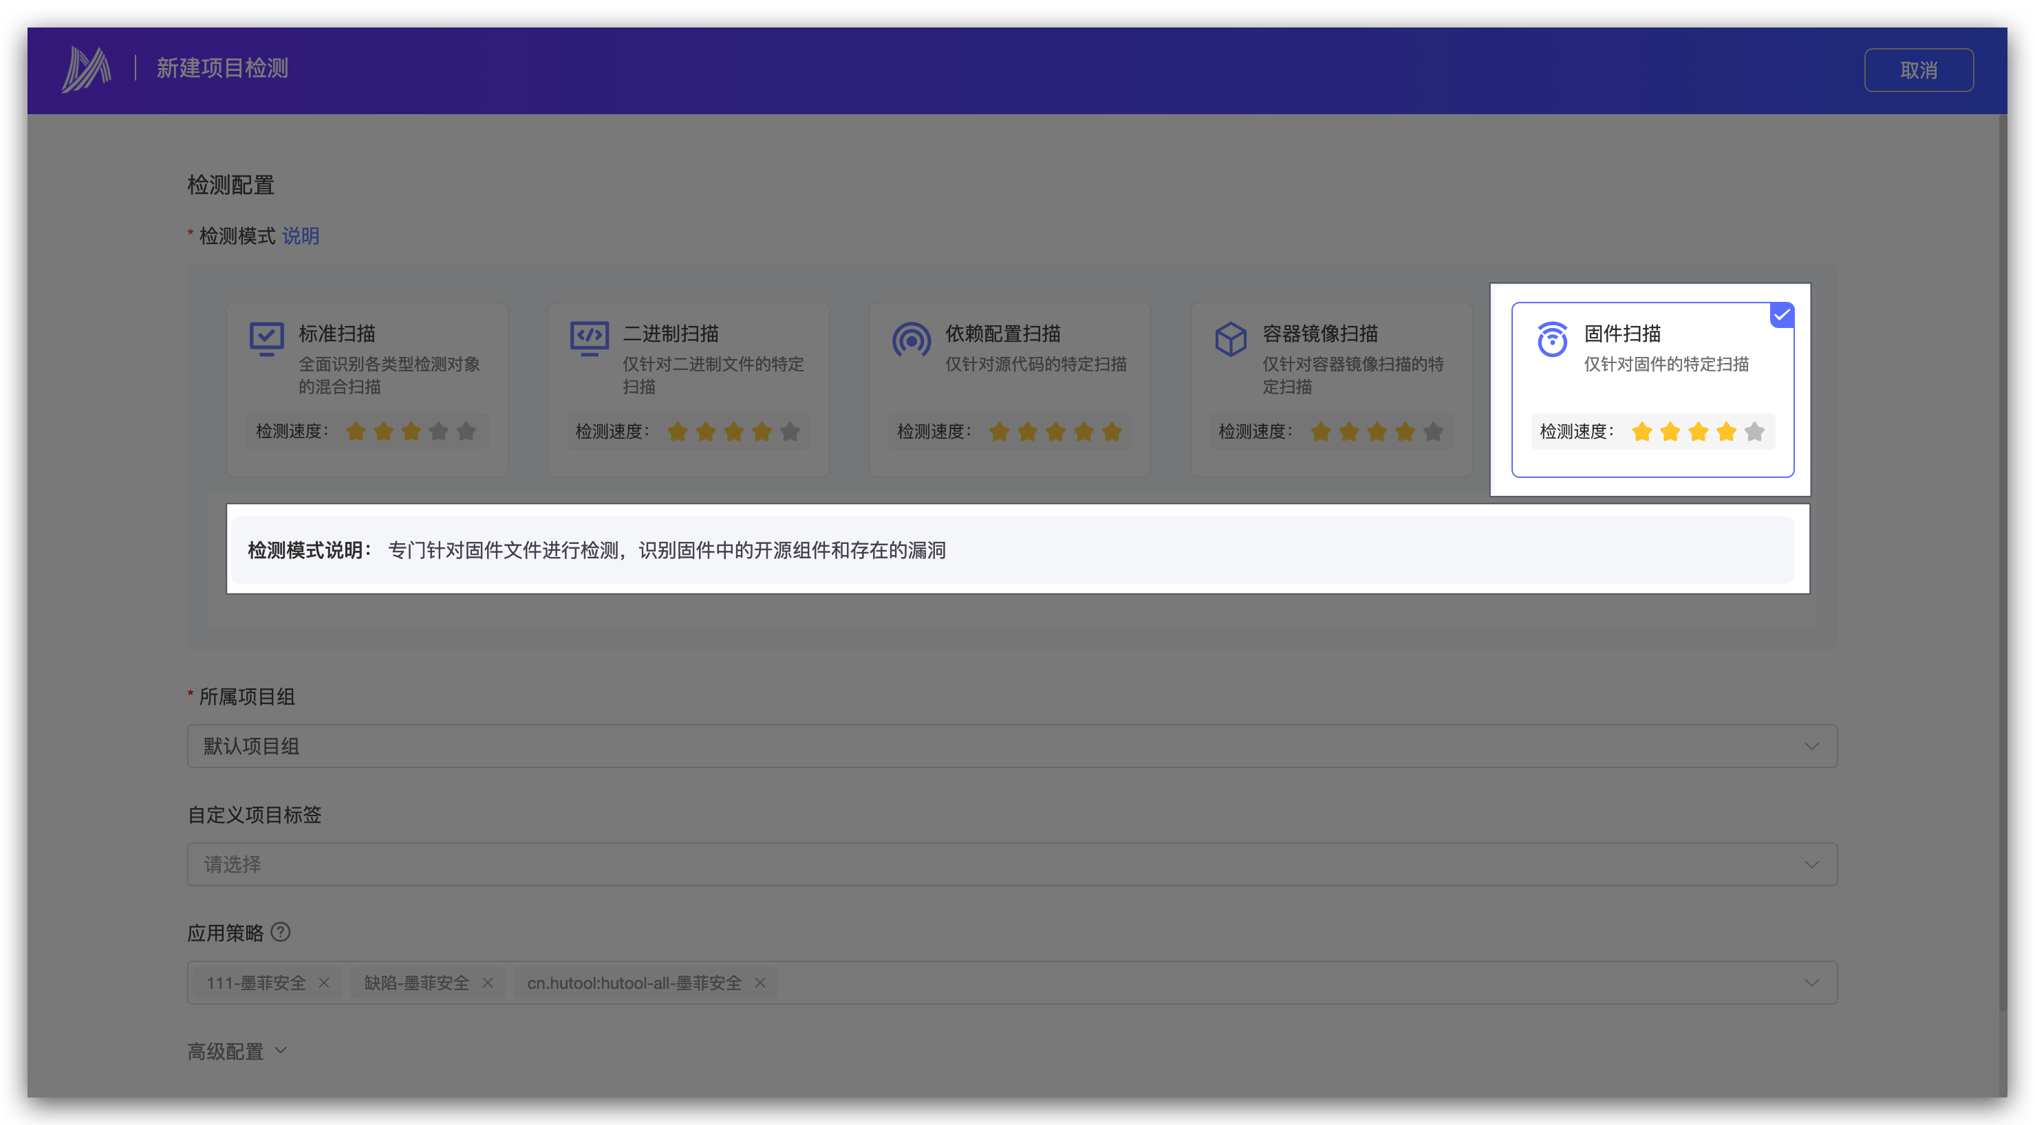Click the dependency config scan radar icon
The height and width of the screenshot is (1125, 2035).
tap(911, 340)
